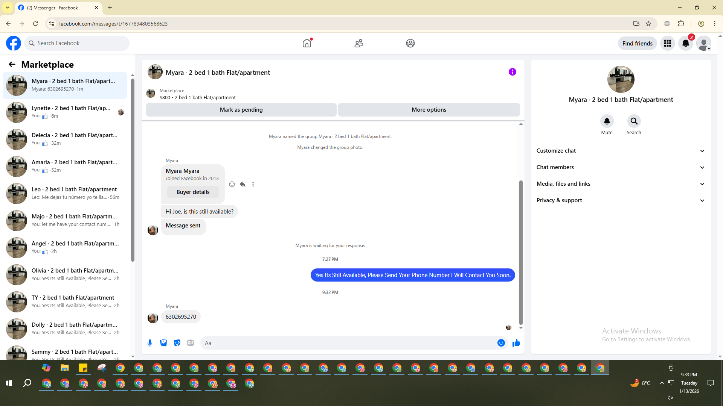
Task: Expand the Chat members section
Action: (x=620, y=167)
